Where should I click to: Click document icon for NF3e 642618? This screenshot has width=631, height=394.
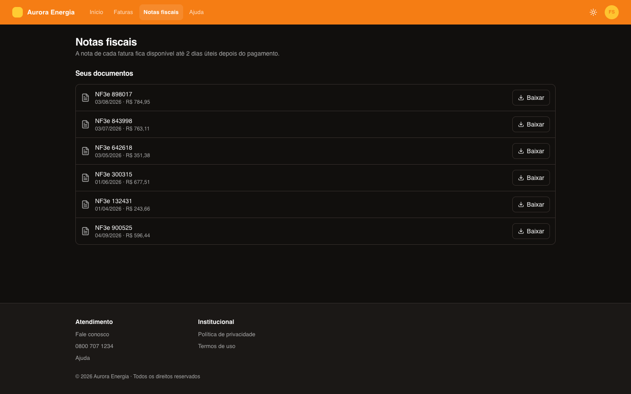pyautogui.click(x=85, y=151)
